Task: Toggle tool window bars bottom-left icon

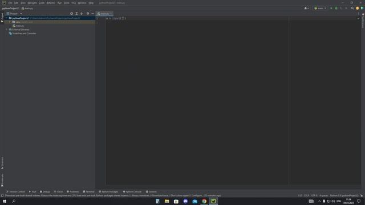Action: (2, 196)
